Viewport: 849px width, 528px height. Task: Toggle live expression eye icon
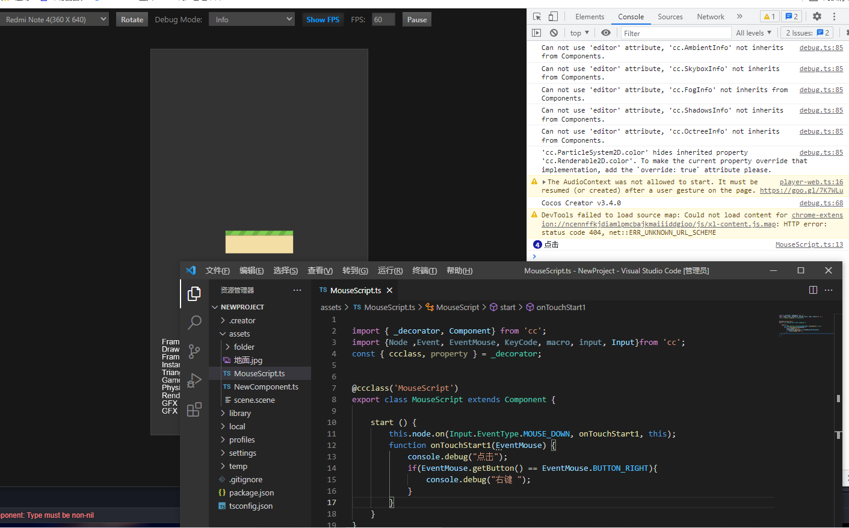click(x=606, y=33)
